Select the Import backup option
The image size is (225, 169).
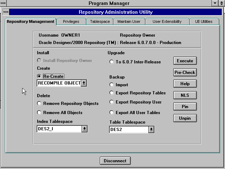click(x=112, y=85)
